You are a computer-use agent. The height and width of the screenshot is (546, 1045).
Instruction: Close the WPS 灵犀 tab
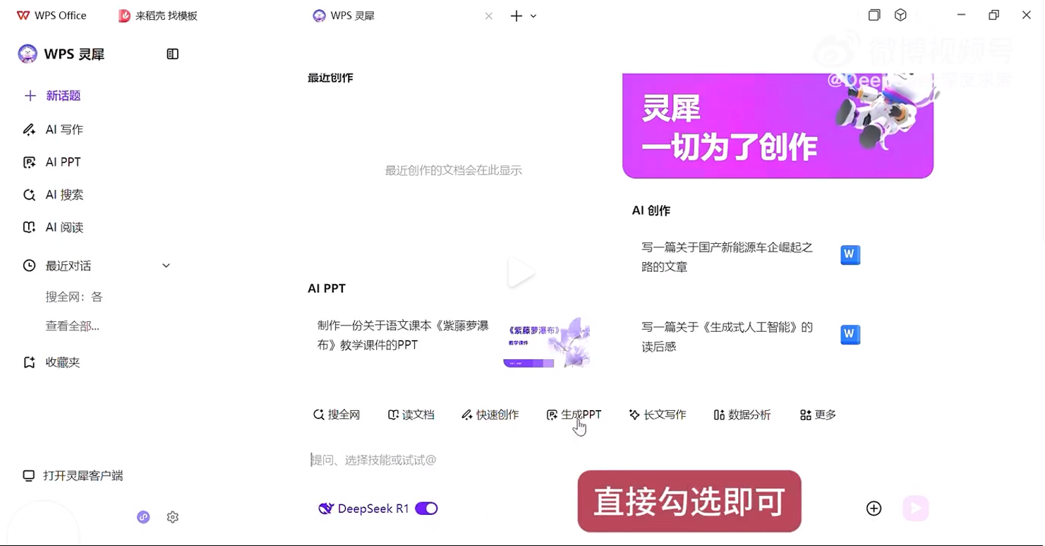pyautogui.click(x=488, y=15)
